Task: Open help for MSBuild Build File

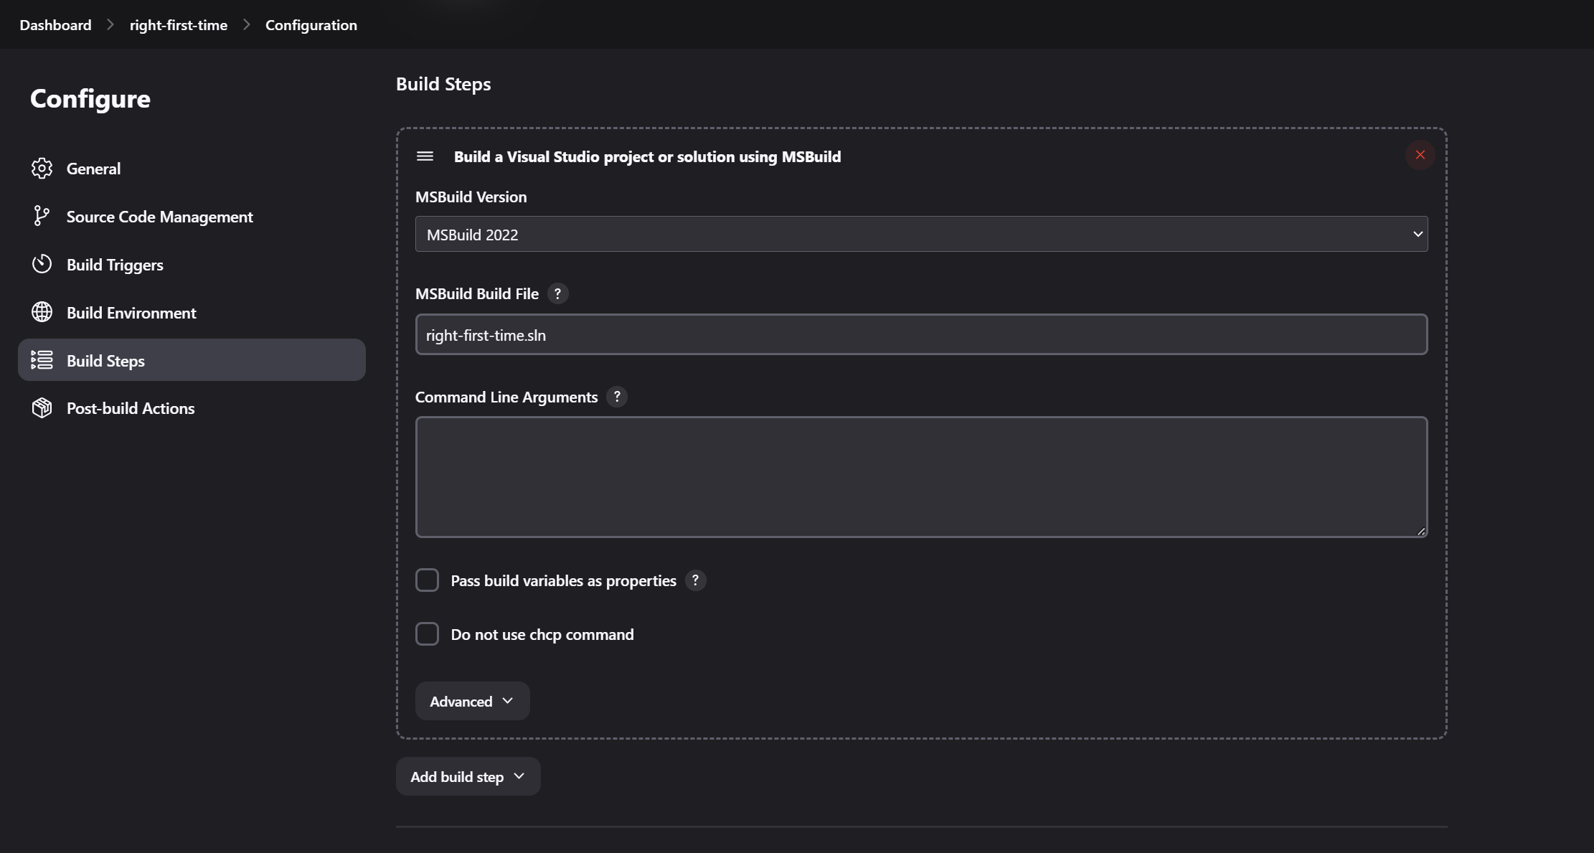Action: click(x=557, y=293)
